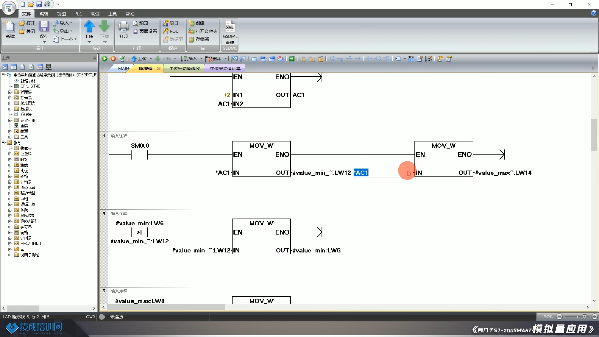Click quick-access save disk icon
This screenshot has height=337, width=599.
(39, 4)
